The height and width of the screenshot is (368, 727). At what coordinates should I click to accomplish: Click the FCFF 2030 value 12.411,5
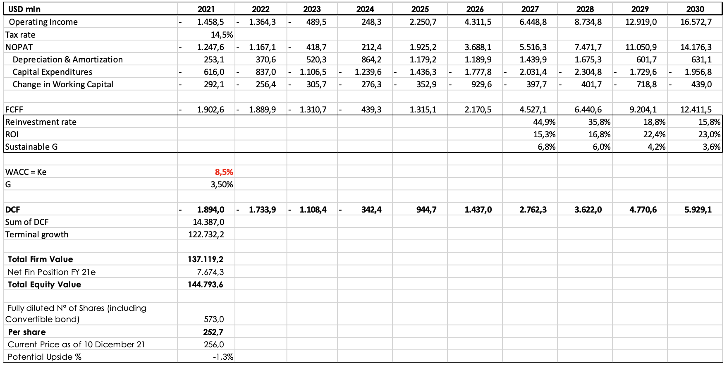[x=696, y=110]
